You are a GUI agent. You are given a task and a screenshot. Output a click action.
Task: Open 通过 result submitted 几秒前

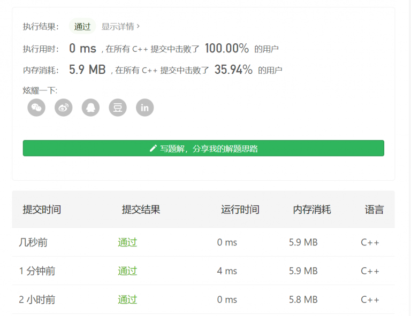[x=127, y=242]
